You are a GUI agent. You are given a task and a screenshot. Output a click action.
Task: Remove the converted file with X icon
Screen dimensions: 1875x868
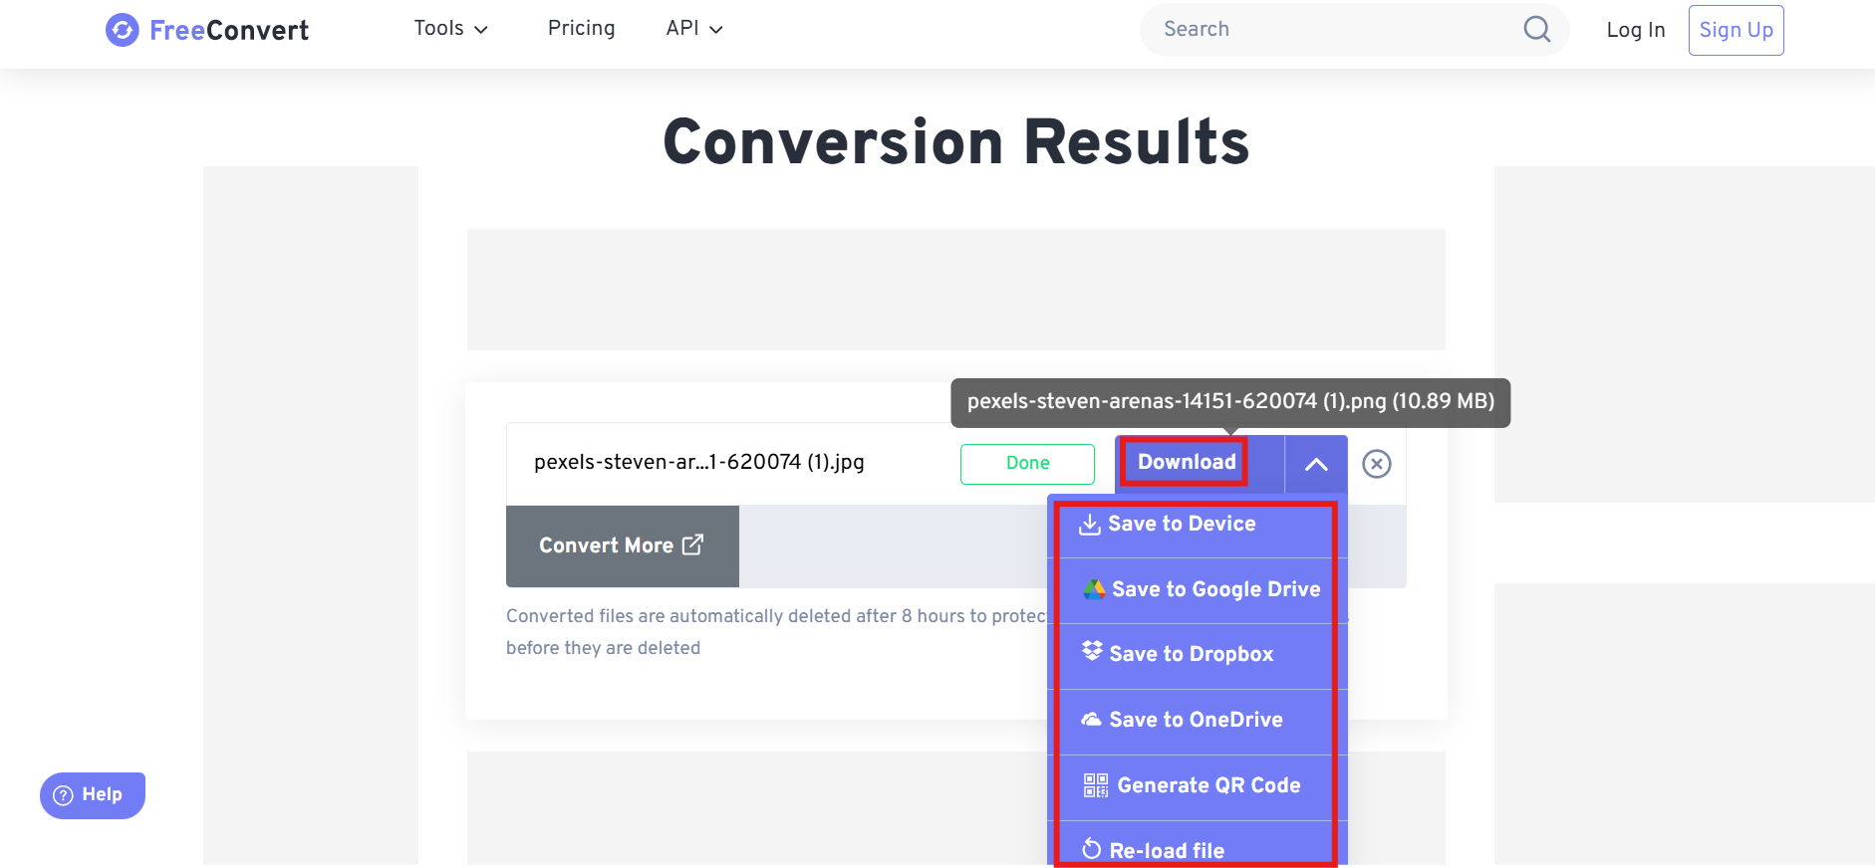(1376, 464)
